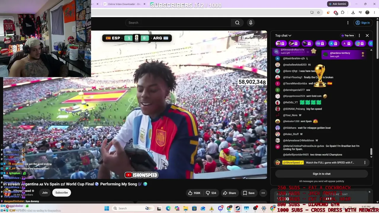Open OBS Studio from taskbar
Image resolution: width=379 pixels, height=213 pixels.
[x=255, y=209]
